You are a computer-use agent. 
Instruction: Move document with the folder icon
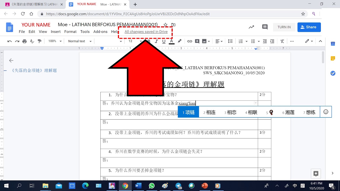173,25
